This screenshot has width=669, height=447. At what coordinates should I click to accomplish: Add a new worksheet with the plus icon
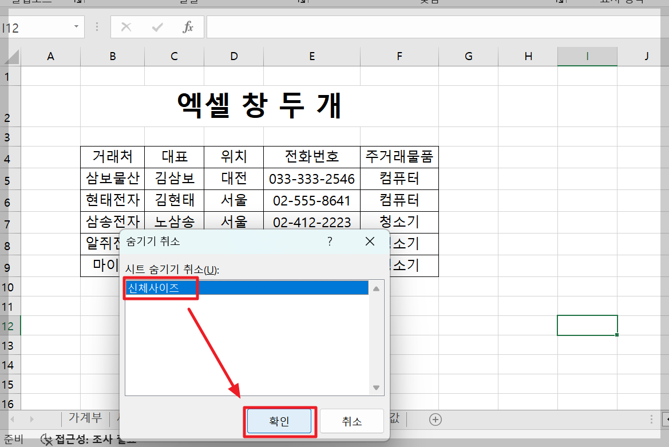point(435,420)
